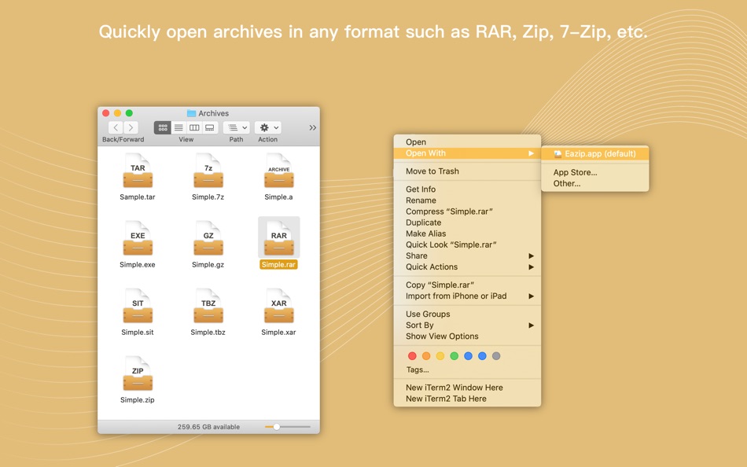Choose Rename in context menu
This screenshot has height=467, width=747.
coord(467,200)
